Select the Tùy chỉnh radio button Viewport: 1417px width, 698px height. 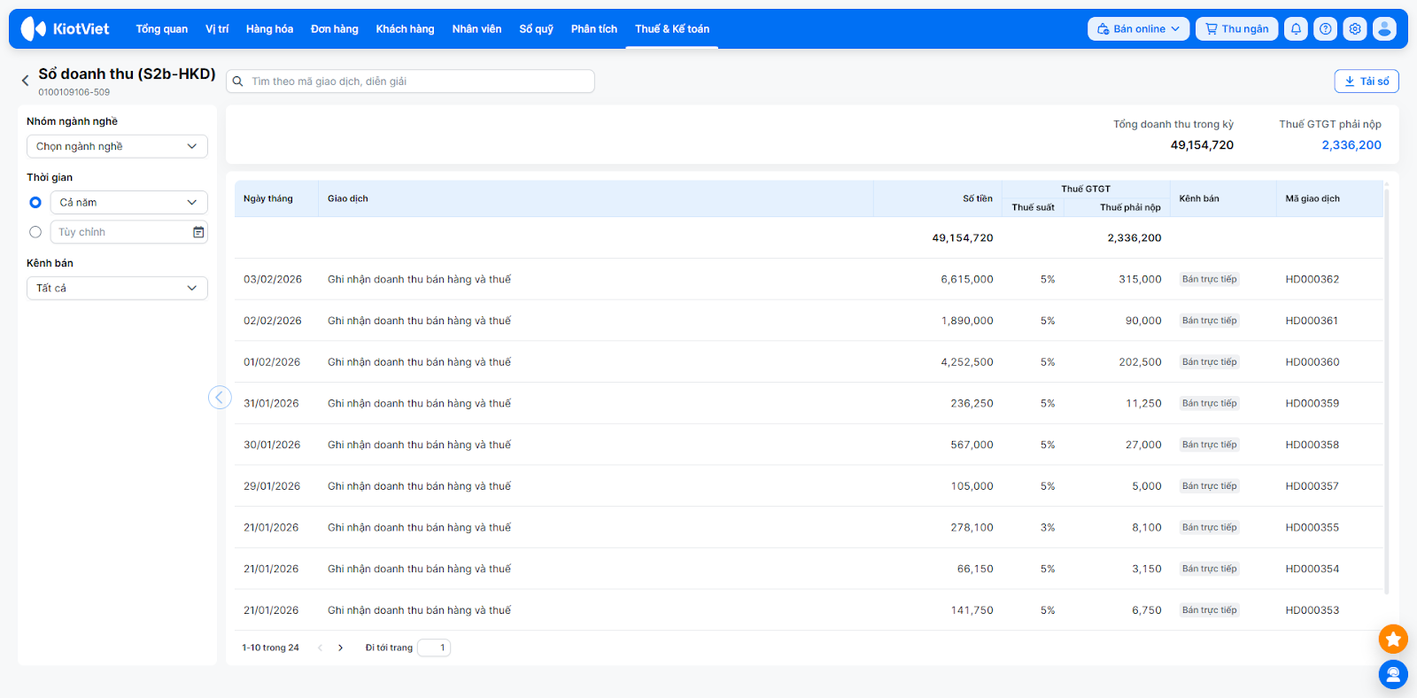35,232
